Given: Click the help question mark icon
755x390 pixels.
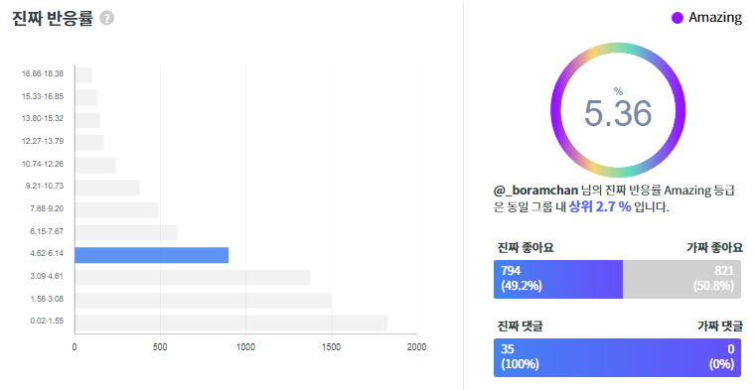Looking at the screenshot, I should click(x=106, y=19).
